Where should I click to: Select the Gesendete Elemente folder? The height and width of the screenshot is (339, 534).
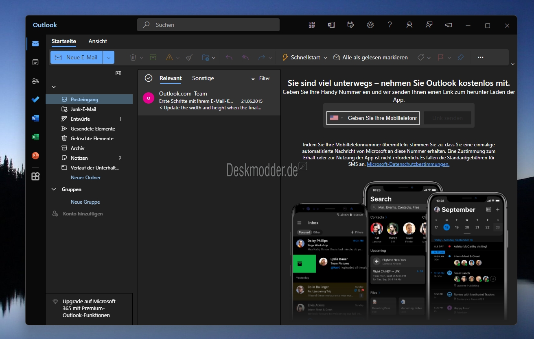89,128
